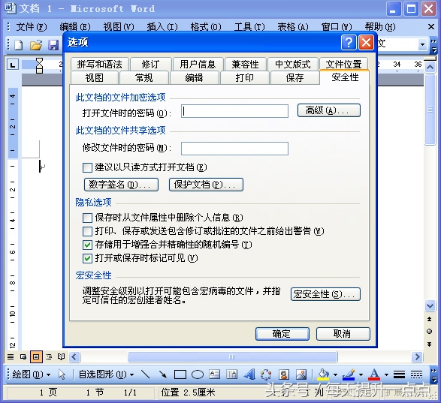Insert a horizontal text box
This screenshot has width=441, height=403.
pyautogui.click(x=215, y=374)
